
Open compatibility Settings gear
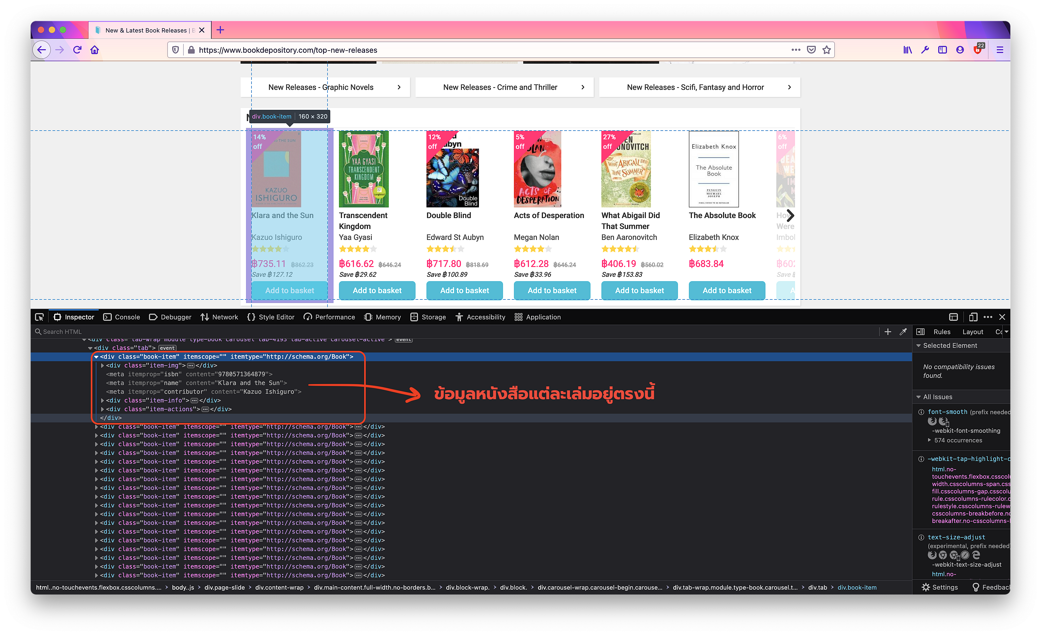[x=940, y=587]
